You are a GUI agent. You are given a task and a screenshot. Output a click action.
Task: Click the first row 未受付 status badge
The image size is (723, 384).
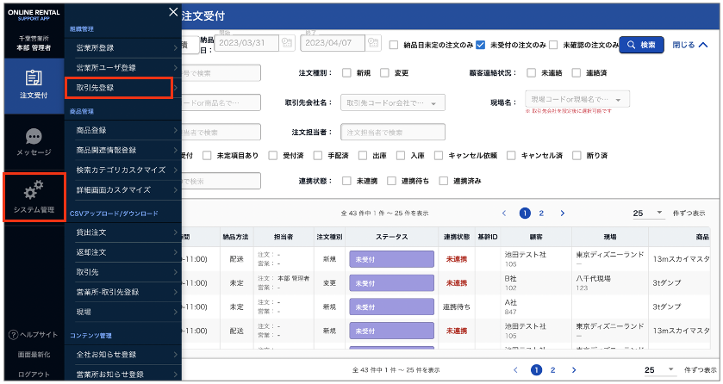pyautogui.click(x=391, y=258)
